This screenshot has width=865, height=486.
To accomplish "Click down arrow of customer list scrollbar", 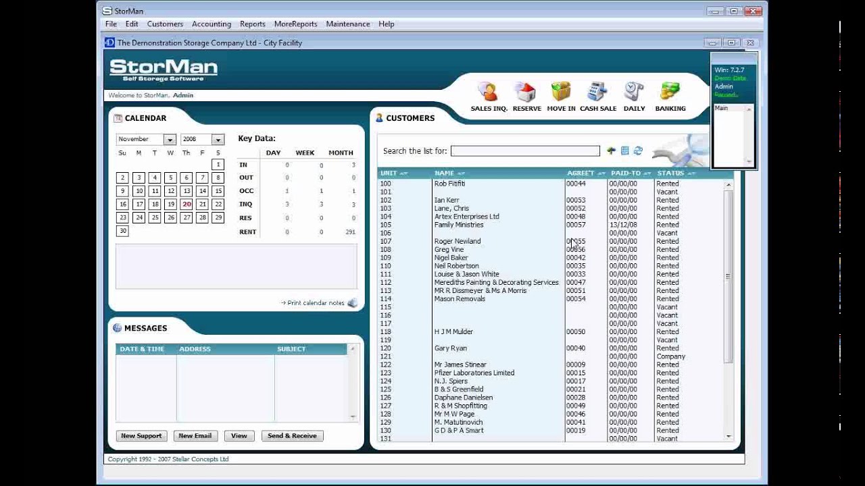I will 728,436.
